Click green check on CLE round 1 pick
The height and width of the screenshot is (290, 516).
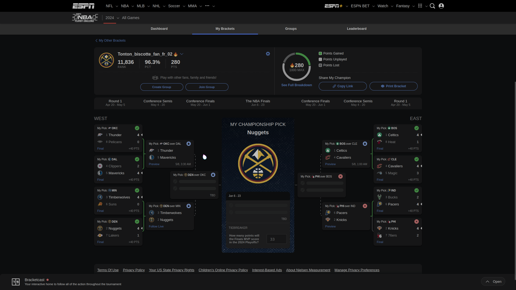(x=417, y=159)
